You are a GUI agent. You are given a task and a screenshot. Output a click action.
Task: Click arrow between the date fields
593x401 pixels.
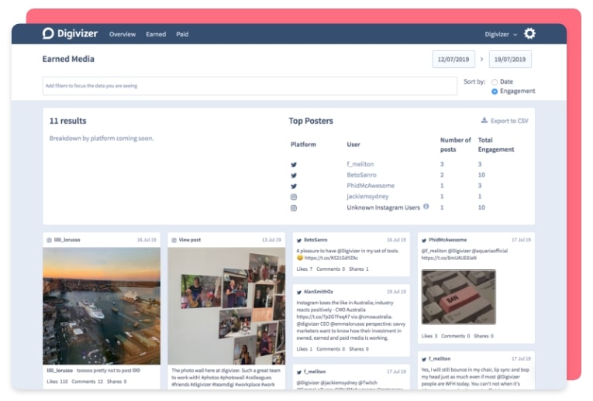(x=482, y=60)
